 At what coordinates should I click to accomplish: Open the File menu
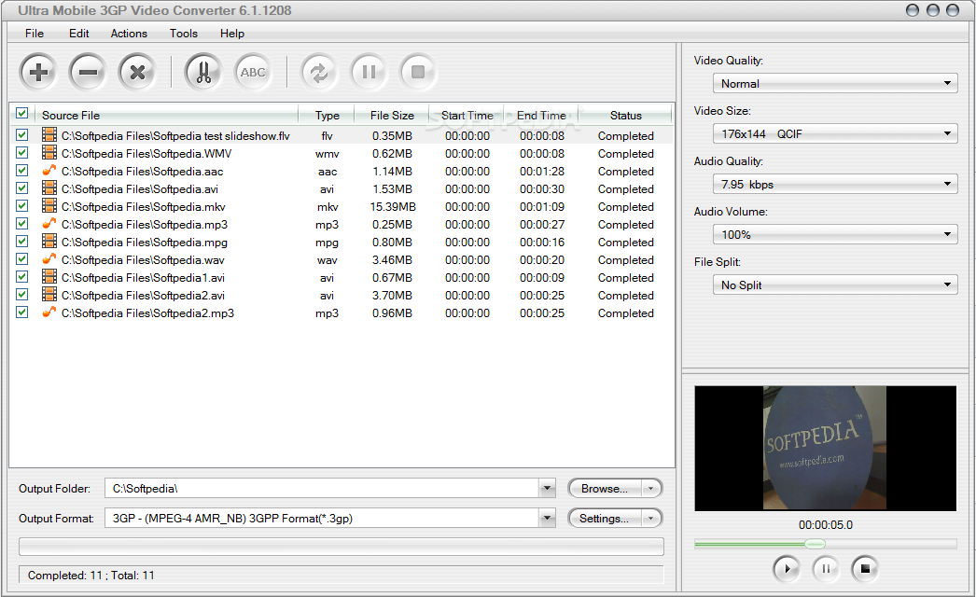pyautogui.click(x=35, y=34)
